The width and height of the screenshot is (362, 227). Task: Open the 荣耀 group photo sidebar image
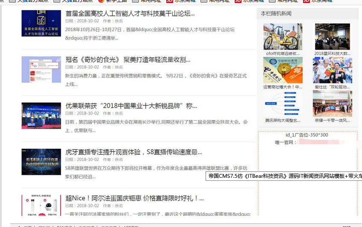333,104
